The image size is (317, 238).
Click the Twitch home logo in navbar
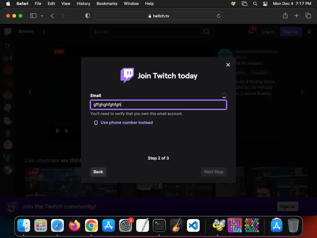[x=7, y=32]
